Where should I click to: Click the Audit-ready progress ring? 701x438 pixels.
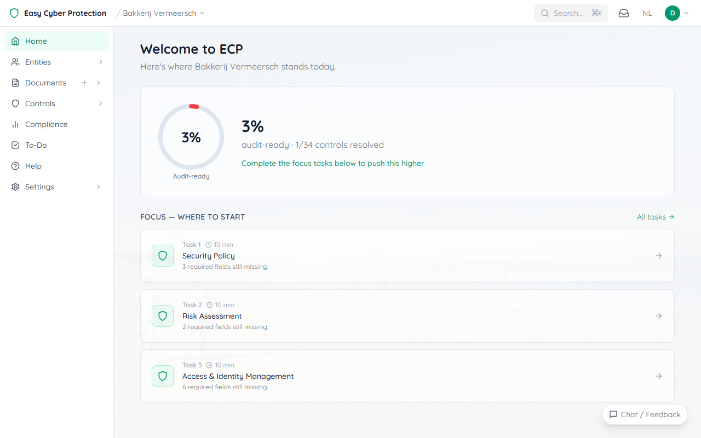point(191,137)
